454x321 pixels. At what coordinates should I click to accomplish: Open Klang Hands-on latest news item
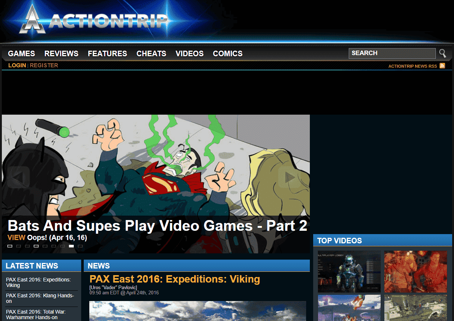(40, 298)
